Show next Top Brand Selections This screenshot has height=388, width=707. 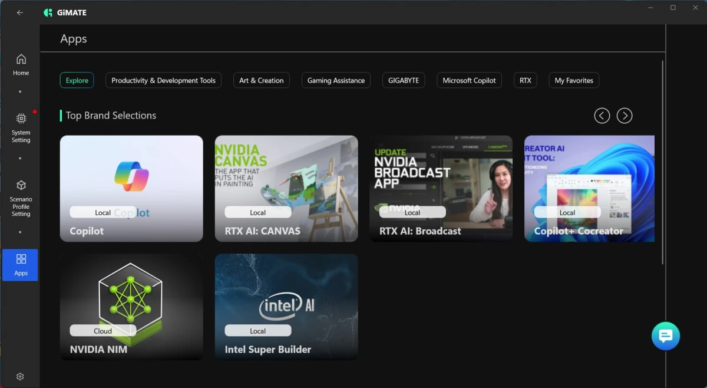tap(625, 116)
